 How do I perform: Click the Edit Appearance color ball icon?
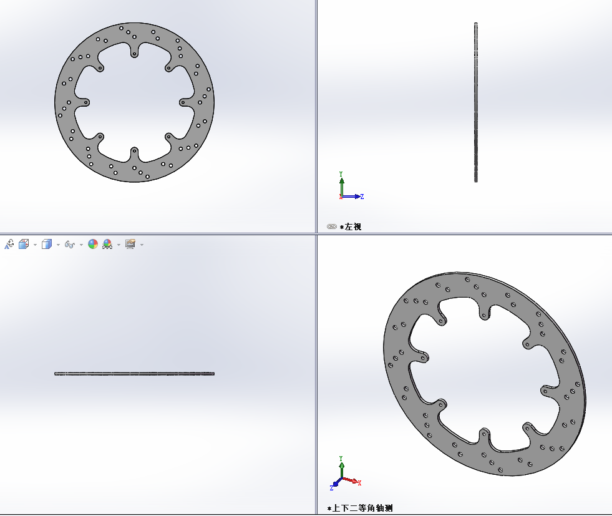tap(93, 245)
